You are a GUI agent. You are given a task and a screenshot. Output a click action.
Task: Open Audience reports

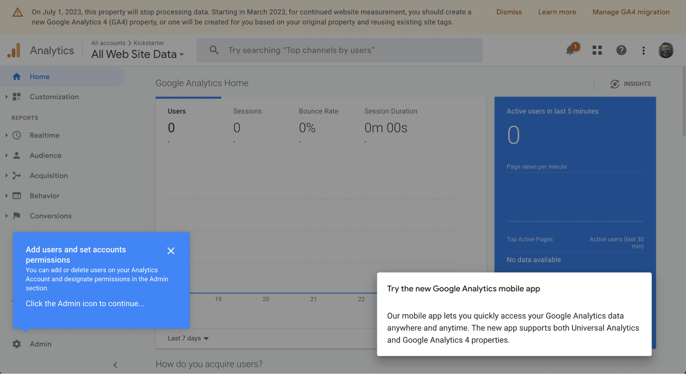[x=46, y=155]
